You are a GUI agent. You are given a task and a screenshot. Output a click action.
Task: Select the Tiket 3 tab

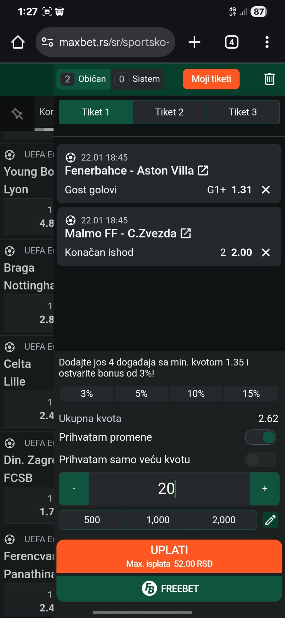click(243, 112)
